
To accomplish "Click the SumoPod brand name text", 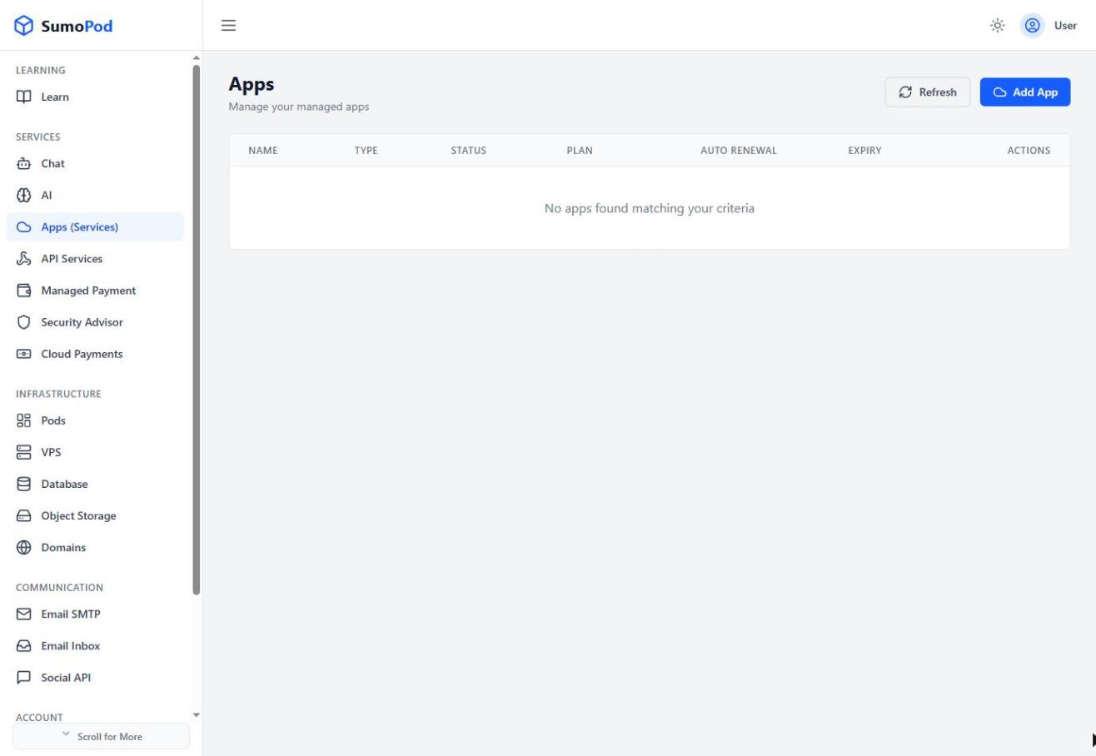I will point(77,26).
